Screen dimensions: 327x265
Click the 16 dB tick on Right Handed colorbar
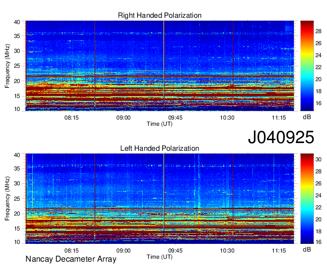pos(318,103)
